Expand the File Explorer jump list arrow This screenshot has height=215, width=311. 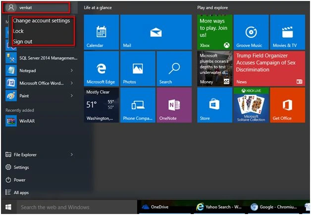tap(72, 154)
